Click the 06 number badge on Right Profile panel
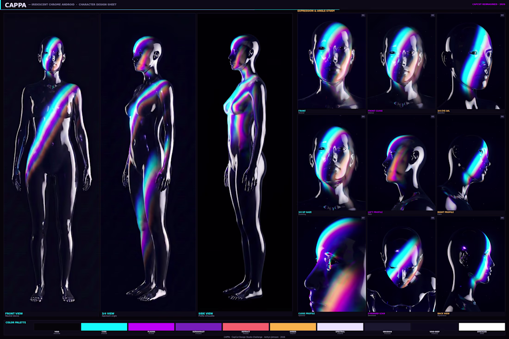Image resolution: width=509 pixels, height=339 pixels. point(502,117)
